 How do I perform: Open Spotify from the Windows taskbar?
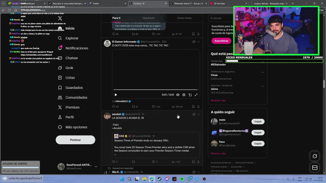coord(182,179)
